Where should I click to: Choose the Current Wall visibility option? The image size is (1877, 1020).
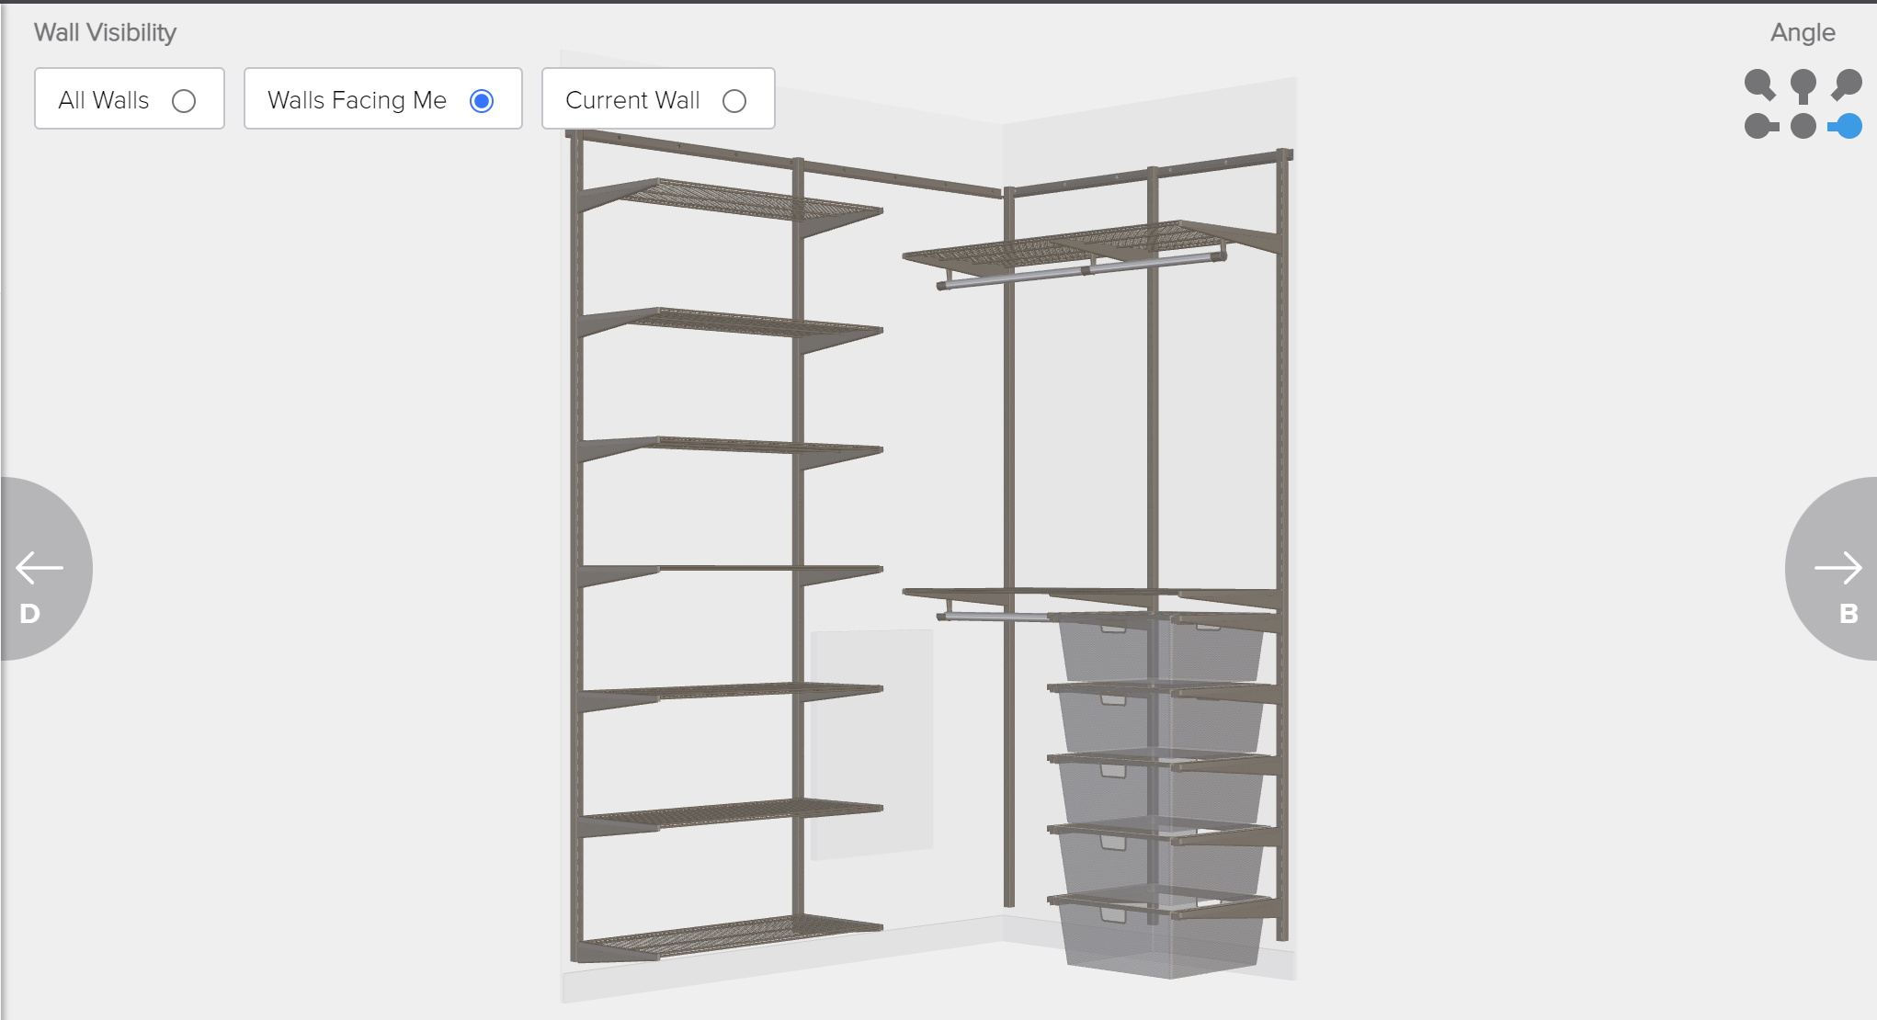pos(734,100)
